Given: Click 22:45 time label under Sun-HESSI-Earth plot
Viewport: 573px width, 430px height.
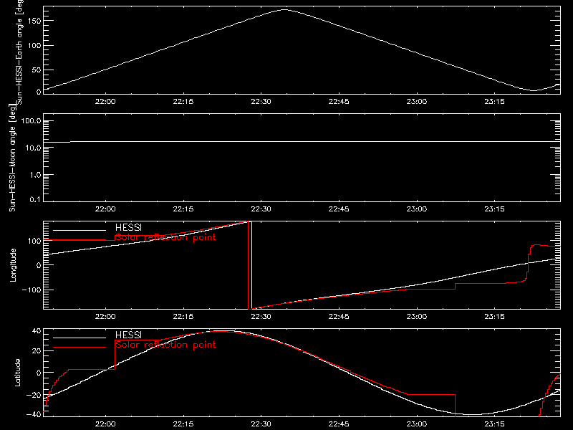Looking at the screenshot, I should point(339,102).
